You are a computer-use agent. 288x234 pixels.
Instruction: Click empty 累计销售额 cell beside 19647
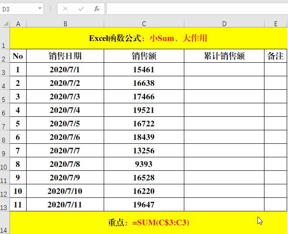(x=224, y=204)
